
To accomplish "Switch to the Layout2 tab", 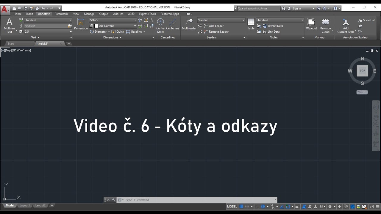I will (x=40, y=205).
